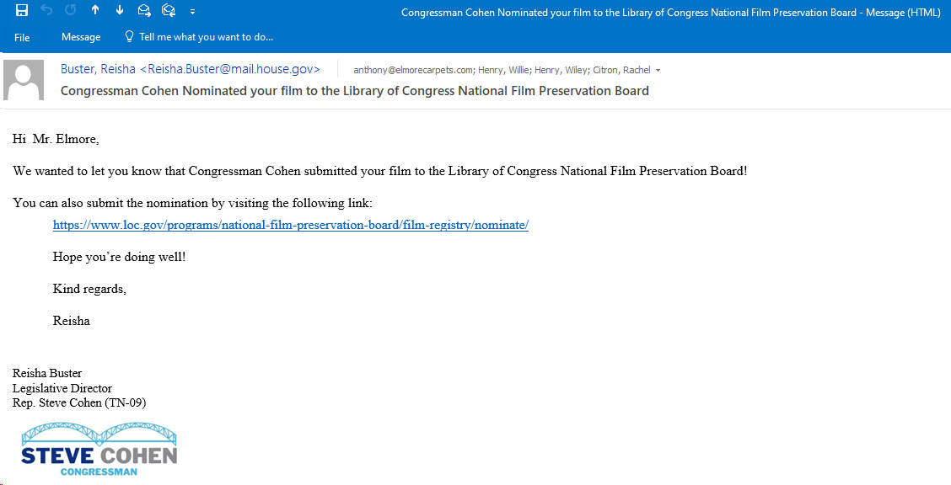Viewport: 951px width, 485px height.
Task: Go to Next Item with down arrow
Action: click(120, 10)
